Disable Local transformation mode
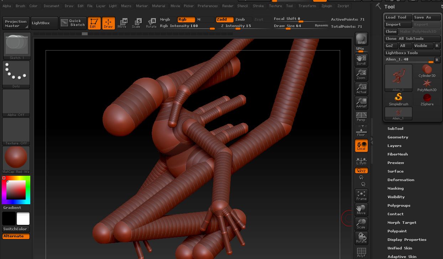Image resolution: width=443 pixels, height=259 pixels. (x=361, y=146)
